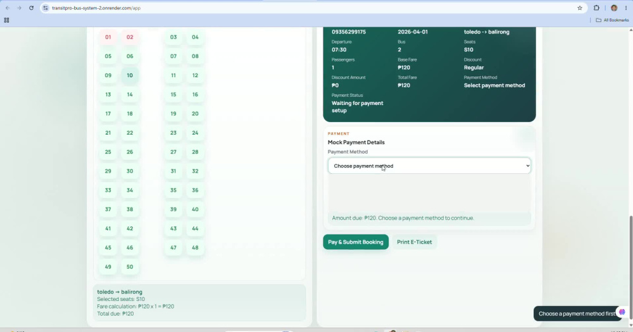This screenshot has width=633, height=332.
Task: Open the Chrome profile avatar
Action: [x=614, y=8]
